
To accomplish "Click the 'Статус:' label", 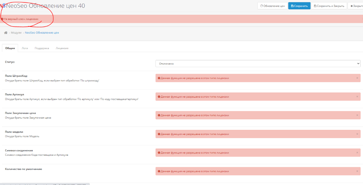I will (x=10, y=62).
